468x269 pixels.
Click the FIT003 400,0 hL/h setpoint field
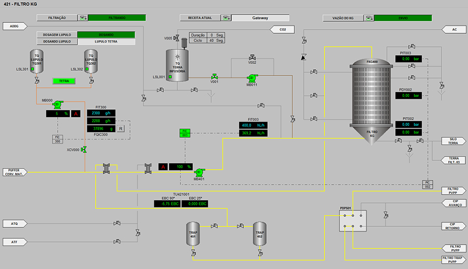253,125
